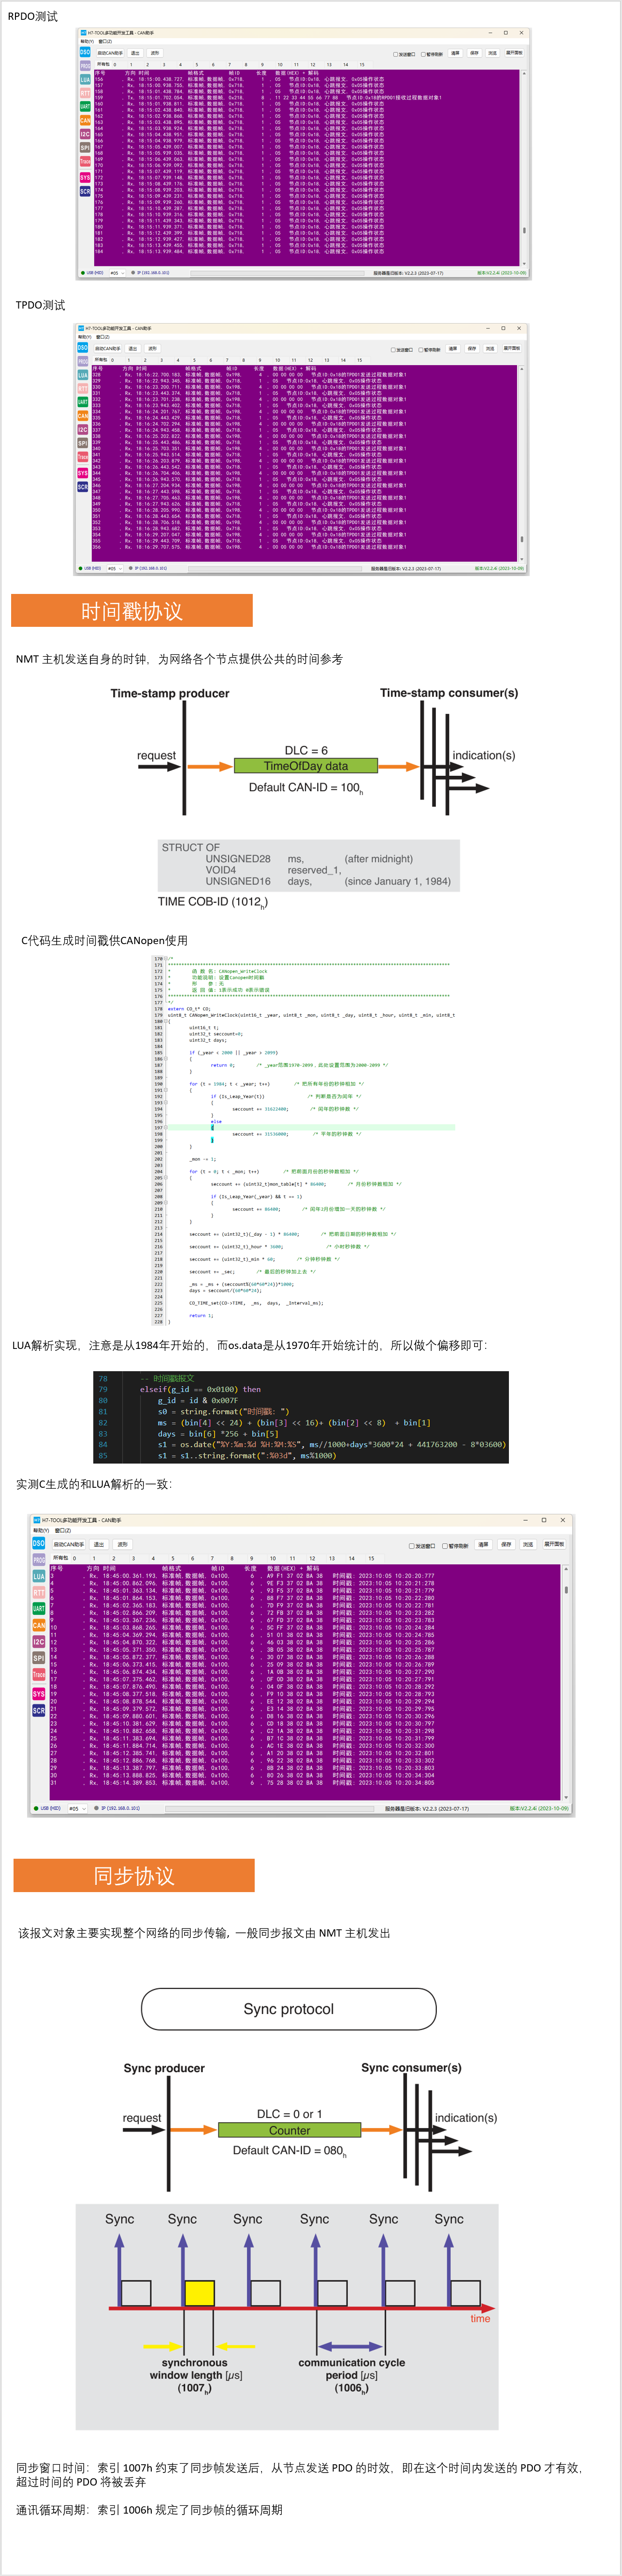
Task: Open SCR tool in RPDO test window
Action: (x=85, y=191)
